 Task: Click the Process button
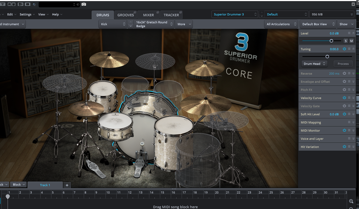click(x=343, y=64)
